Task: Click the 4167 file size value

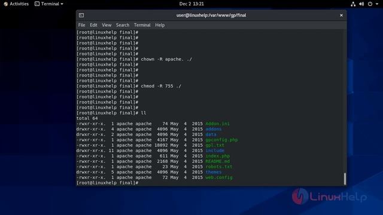Action: tap(162, 140)
